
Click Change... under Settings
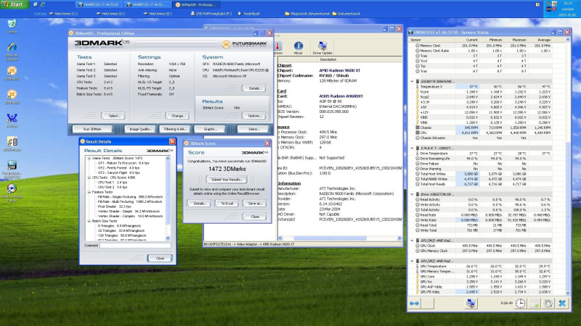pos(178,116)
